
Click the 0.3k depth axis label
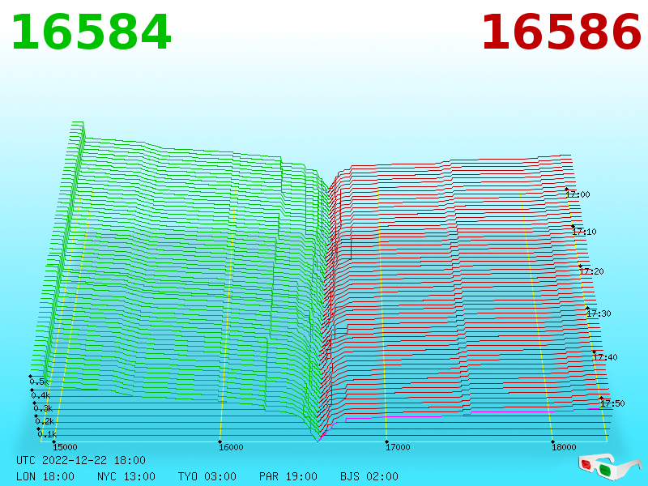point(43,409)
